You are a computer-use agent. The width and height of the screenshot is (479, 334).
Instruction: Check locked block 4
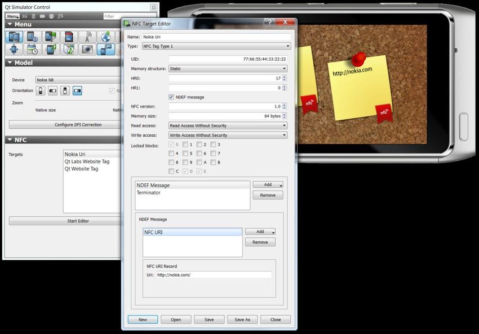tap(171, 154)
